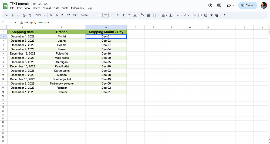
Task: Click the borders grid icon
Action: pyautogui.click(x=148, y=15)
